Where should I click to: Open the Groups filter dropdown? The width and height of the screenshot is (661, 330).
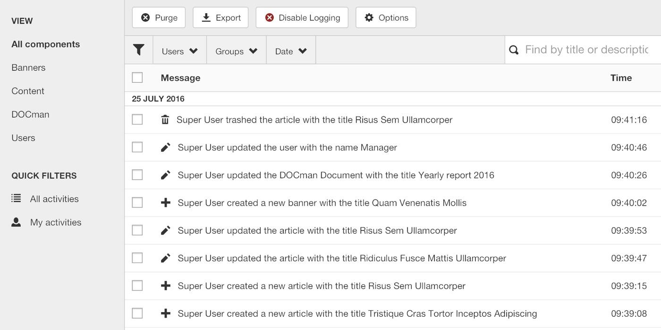pyautogui.click(x=236, y=51)
